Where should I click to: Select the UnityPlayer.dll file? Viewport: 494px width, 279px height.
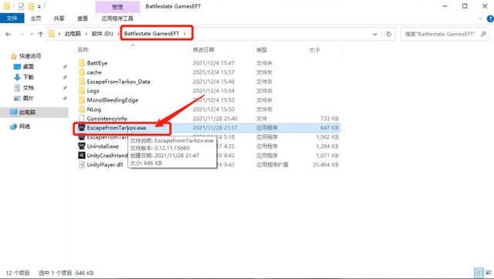tap(105, 165)
